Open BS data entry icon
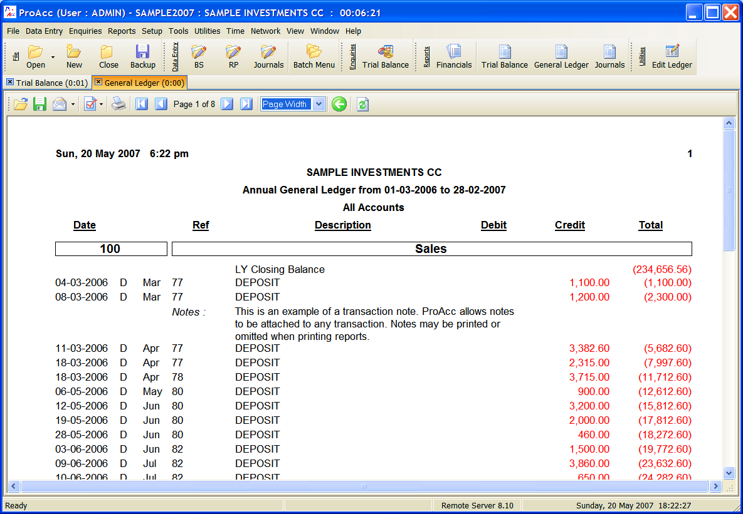This screenshot has height=514, width=743. 199,56
